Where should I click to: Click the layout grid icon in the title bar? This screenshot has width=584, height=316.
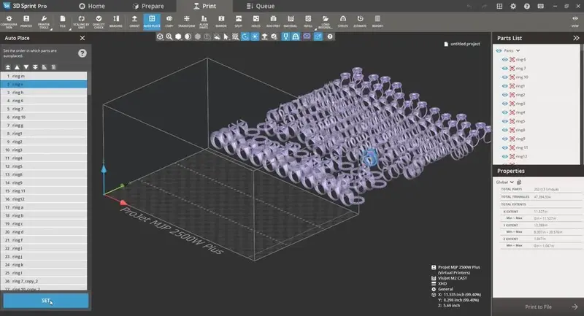click(499, 6)
